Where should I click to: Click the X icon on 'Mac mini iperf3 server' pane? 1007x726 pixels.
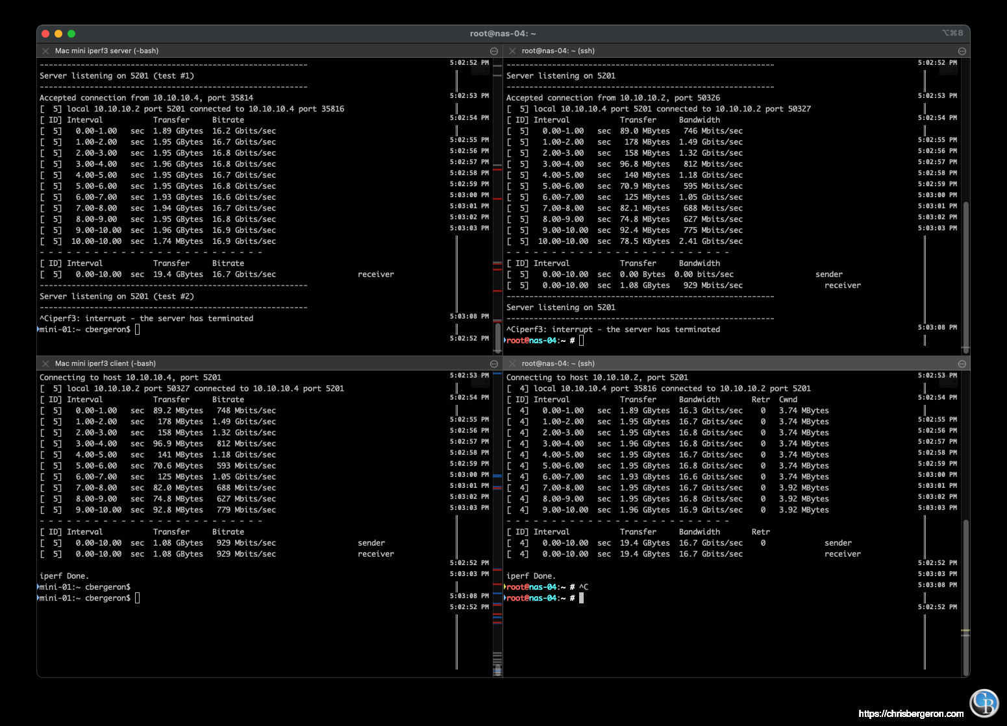(x=45, y=51)
